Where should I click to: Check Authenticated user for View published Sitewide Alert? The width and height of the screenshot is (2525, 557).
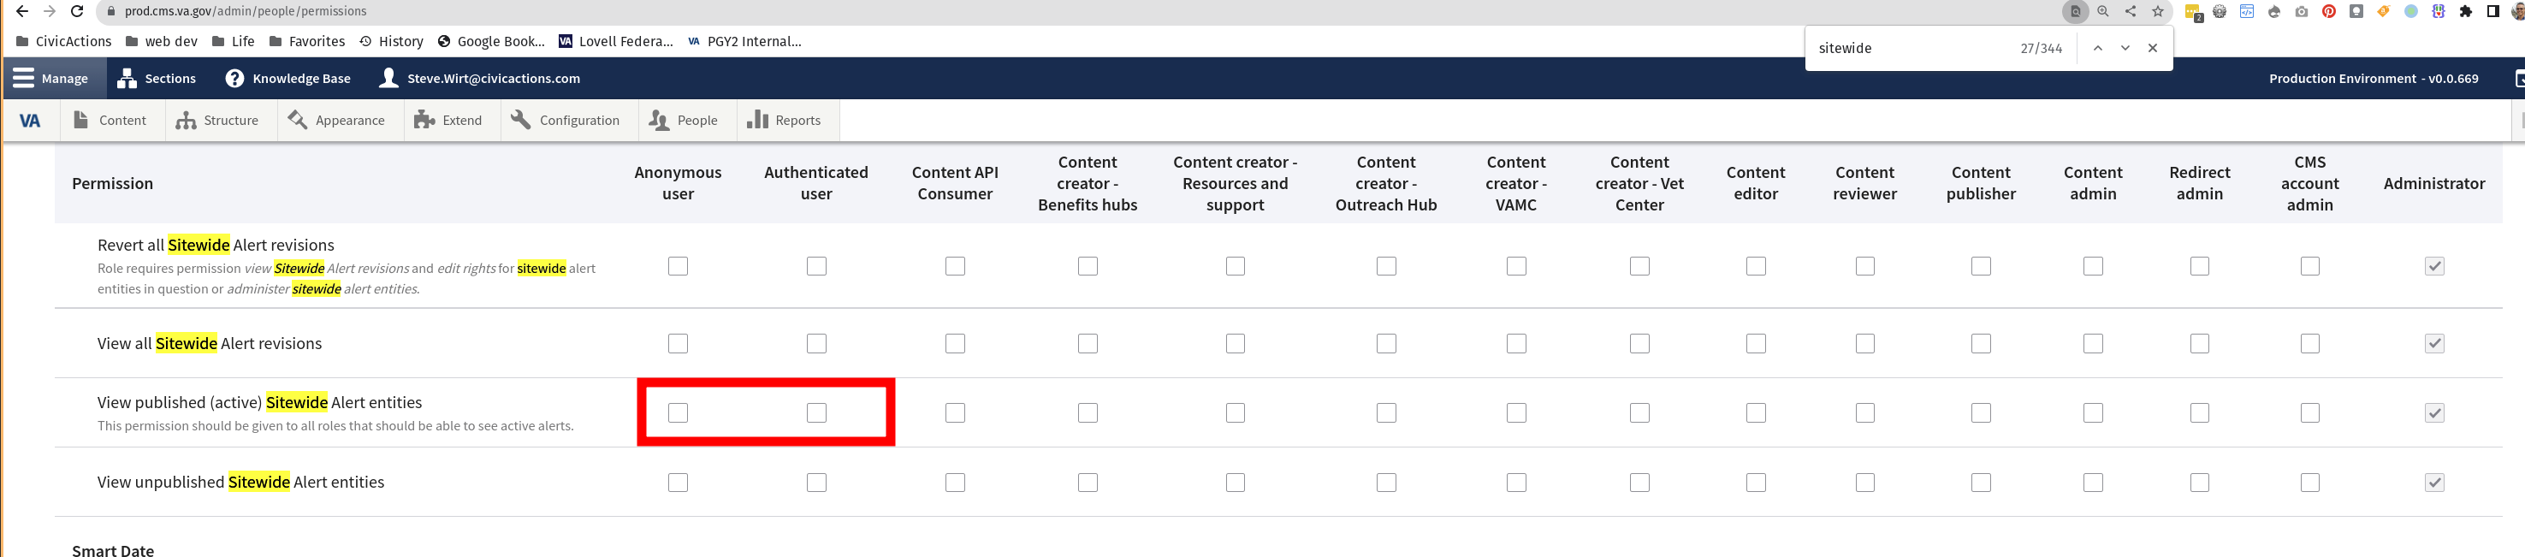coord(816,413)
